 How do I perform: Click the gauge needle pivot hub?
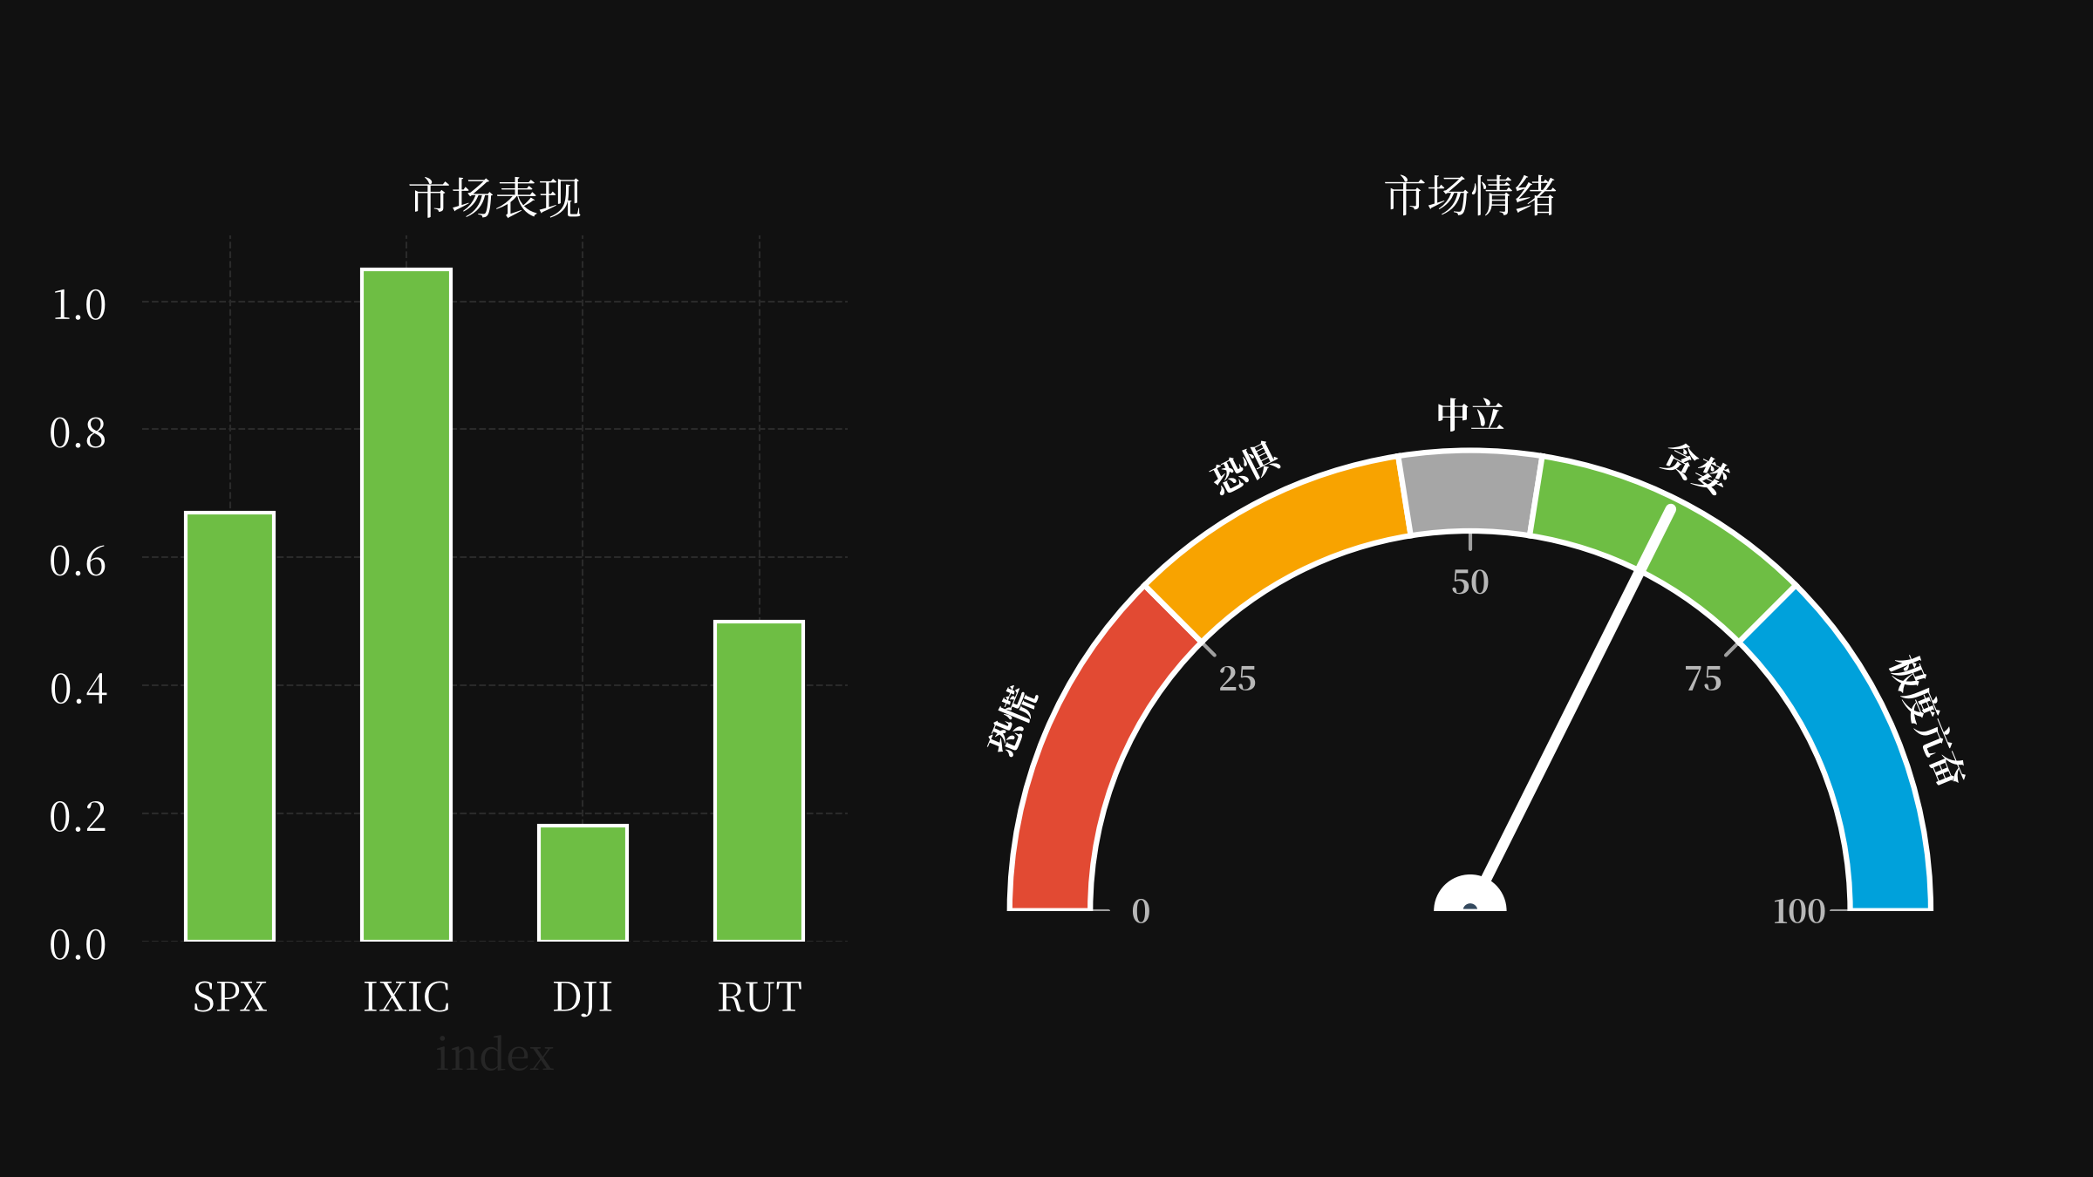coord(1470,895)
